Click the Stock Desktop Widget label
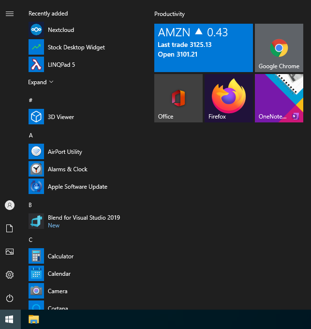This screenshot has width=311, height=329. [76, 47]
